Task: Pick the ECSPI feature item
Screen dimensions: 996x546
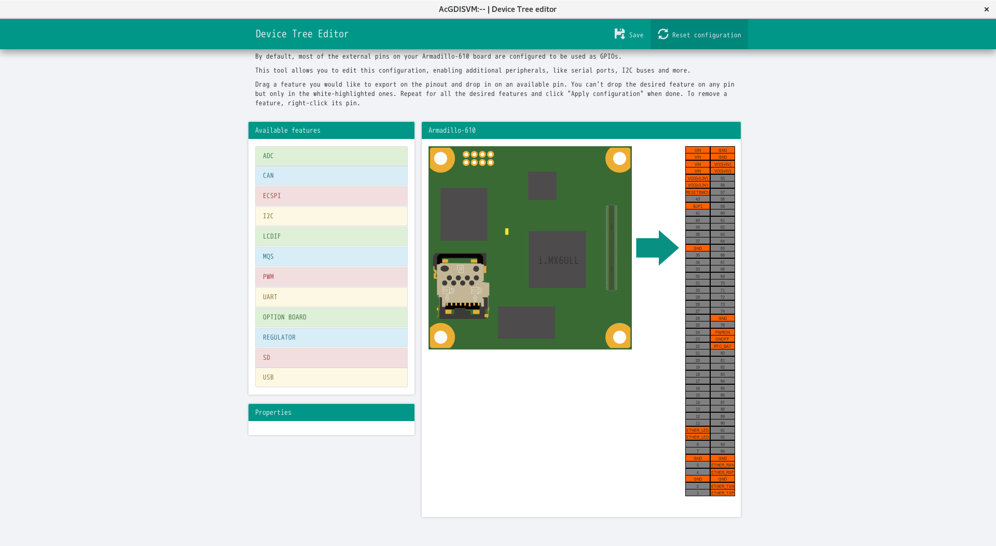Action: pos(331,196)
